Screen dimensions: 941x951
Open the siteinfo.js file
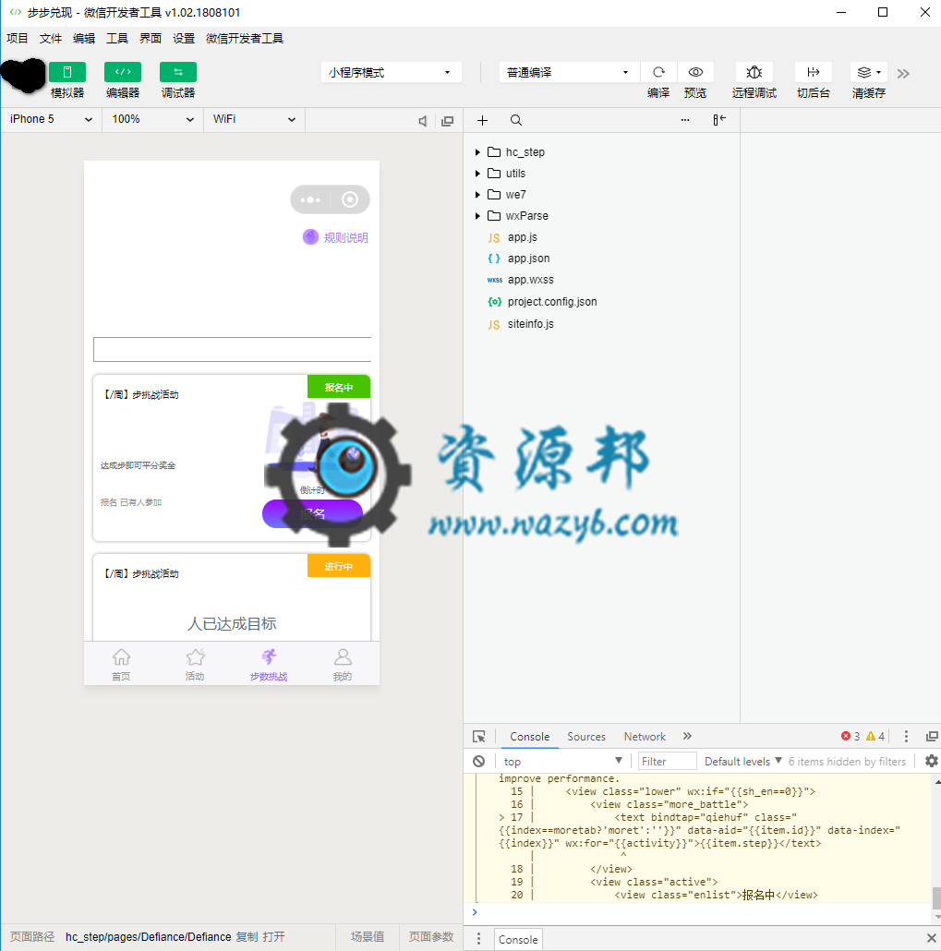click(x=530, y=324)
